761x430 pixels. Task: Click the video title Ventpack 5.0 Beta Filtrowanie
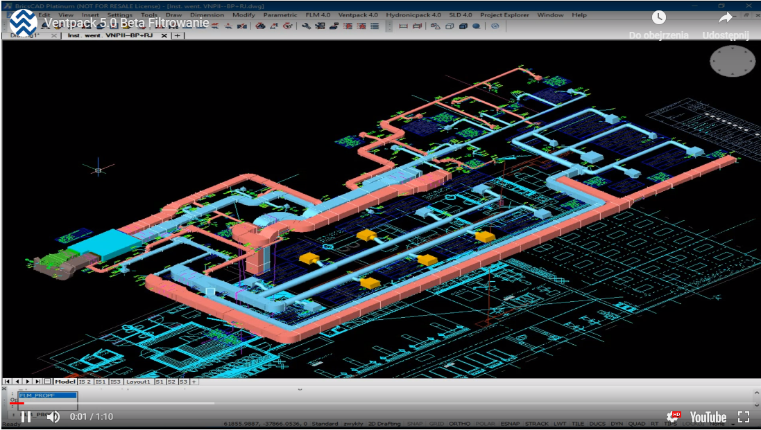[x=126, y=23]
